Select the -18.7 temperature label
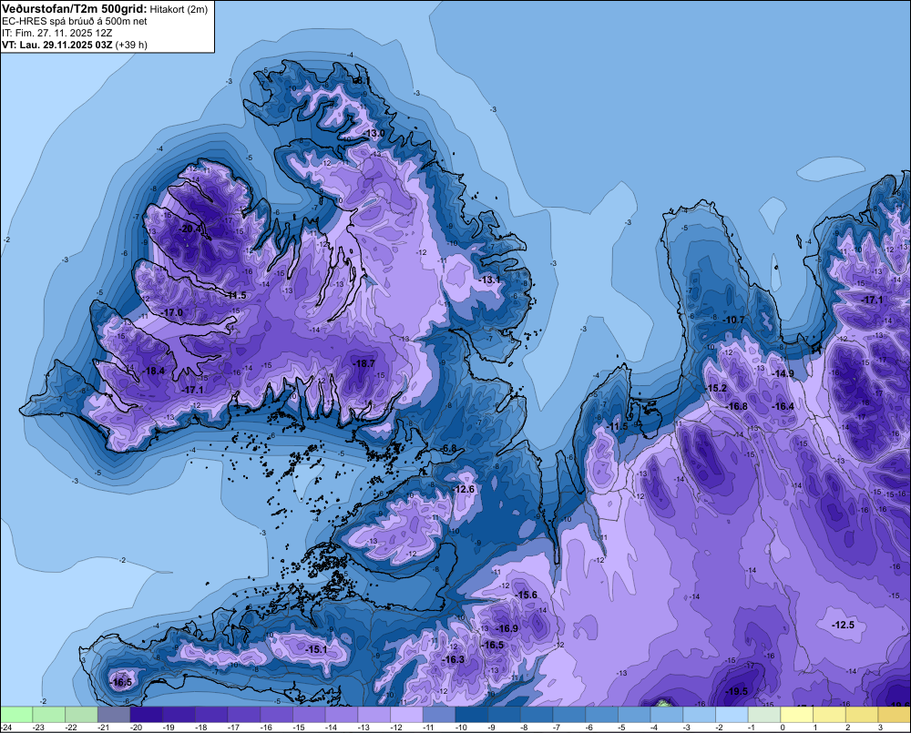911x733 pixels. click(x=363, y=363)
